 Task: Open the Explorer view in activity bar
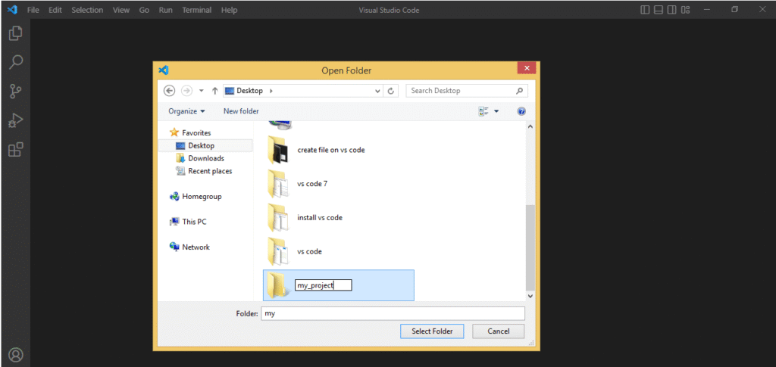point(15,34)
